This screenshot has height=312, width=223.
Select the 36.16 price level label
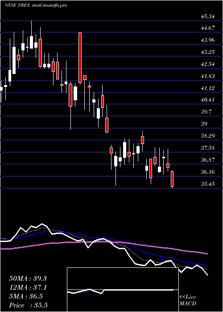(208, 172)
